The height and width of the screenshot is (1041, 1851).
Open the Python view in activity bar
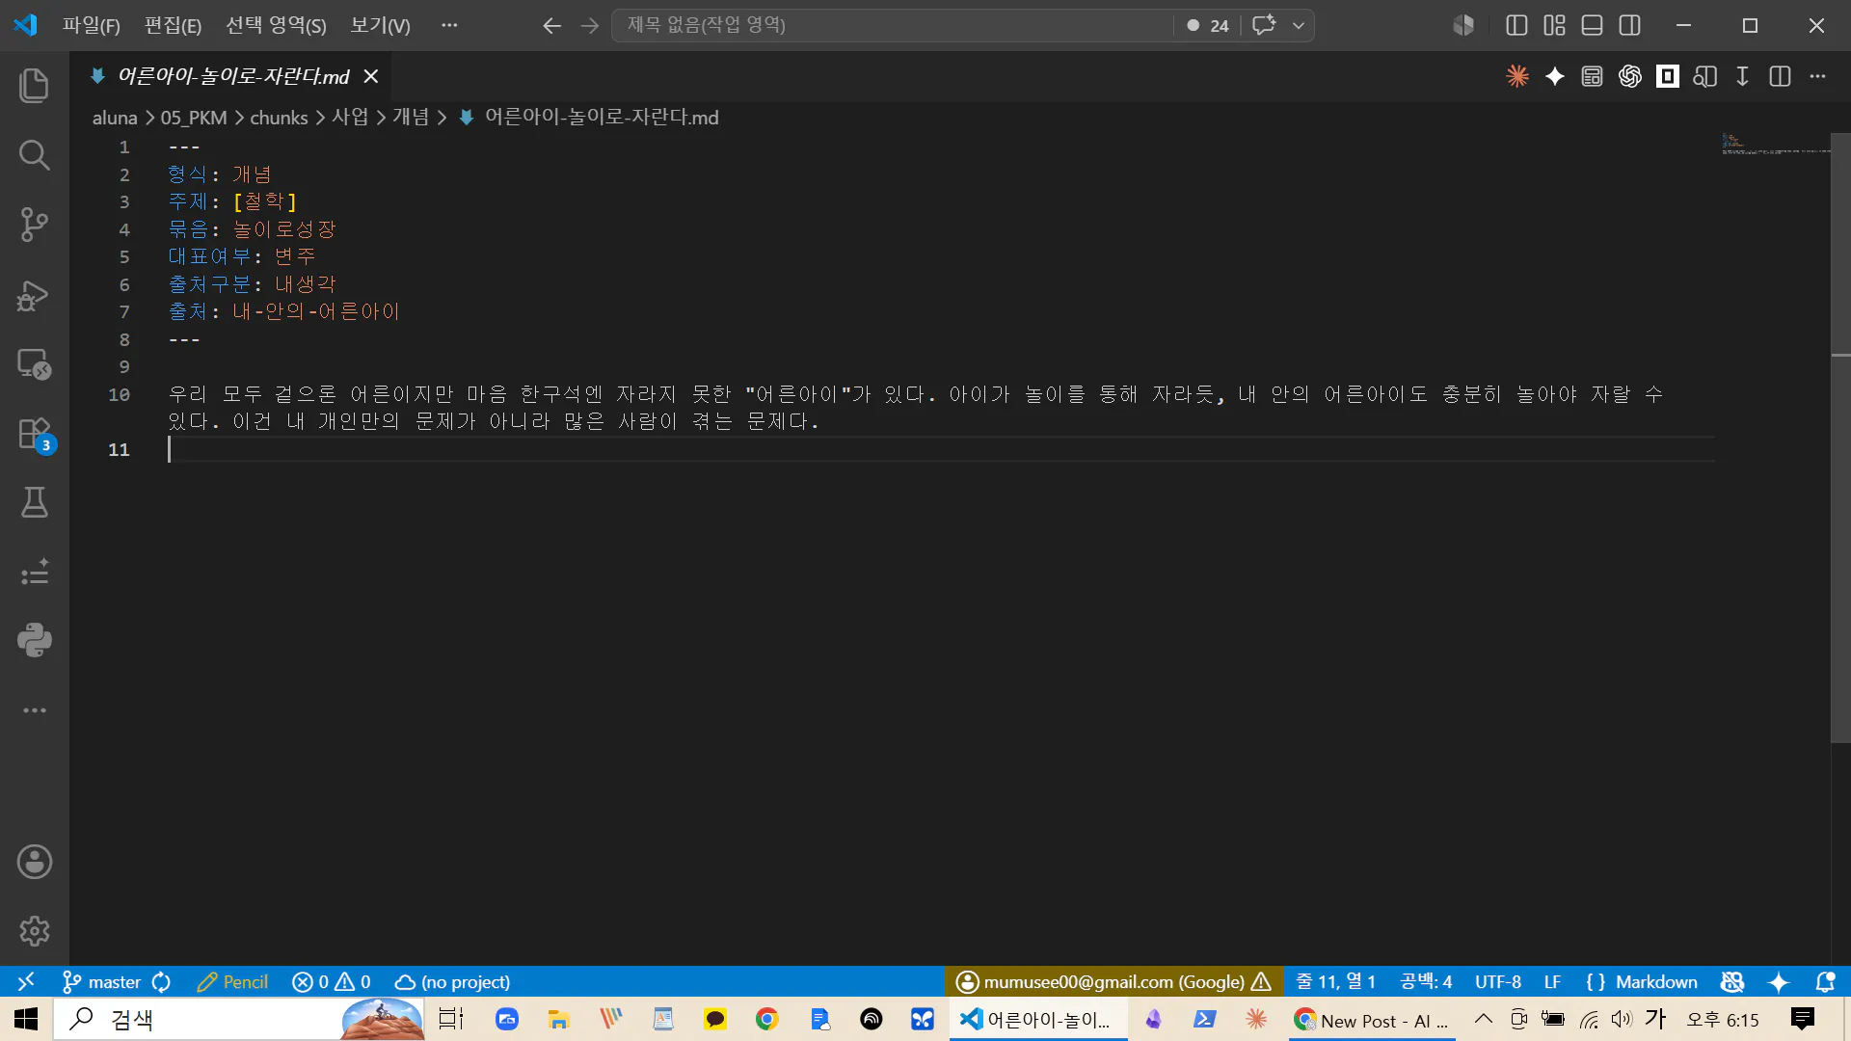coord(35,640)
